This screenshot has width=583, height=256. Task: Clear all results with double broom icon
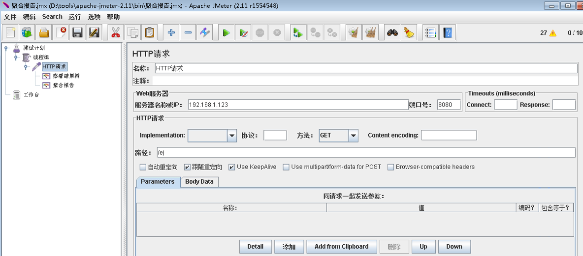click(x=370, y=32)
